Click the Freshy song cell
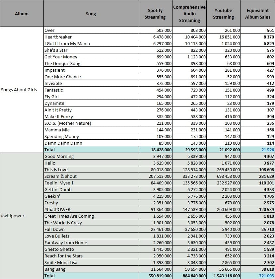The image size is (275, 279). [x=91, y=203]
